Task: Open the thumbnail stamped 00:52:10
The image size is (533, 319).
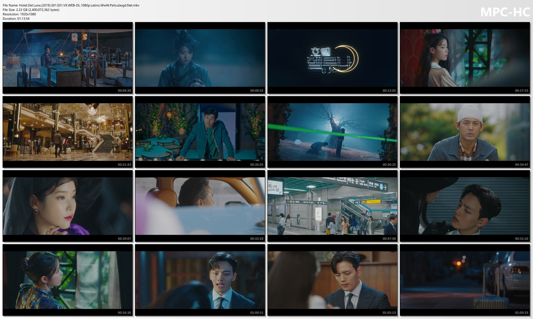Action: [x=465, y=206]
